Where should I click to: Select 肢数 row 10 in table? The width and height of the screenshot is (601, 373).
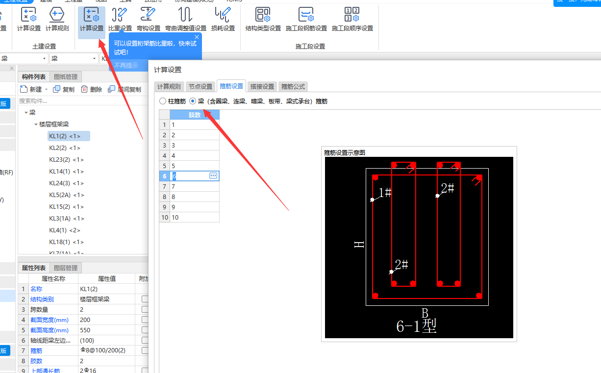click(194, 217)
